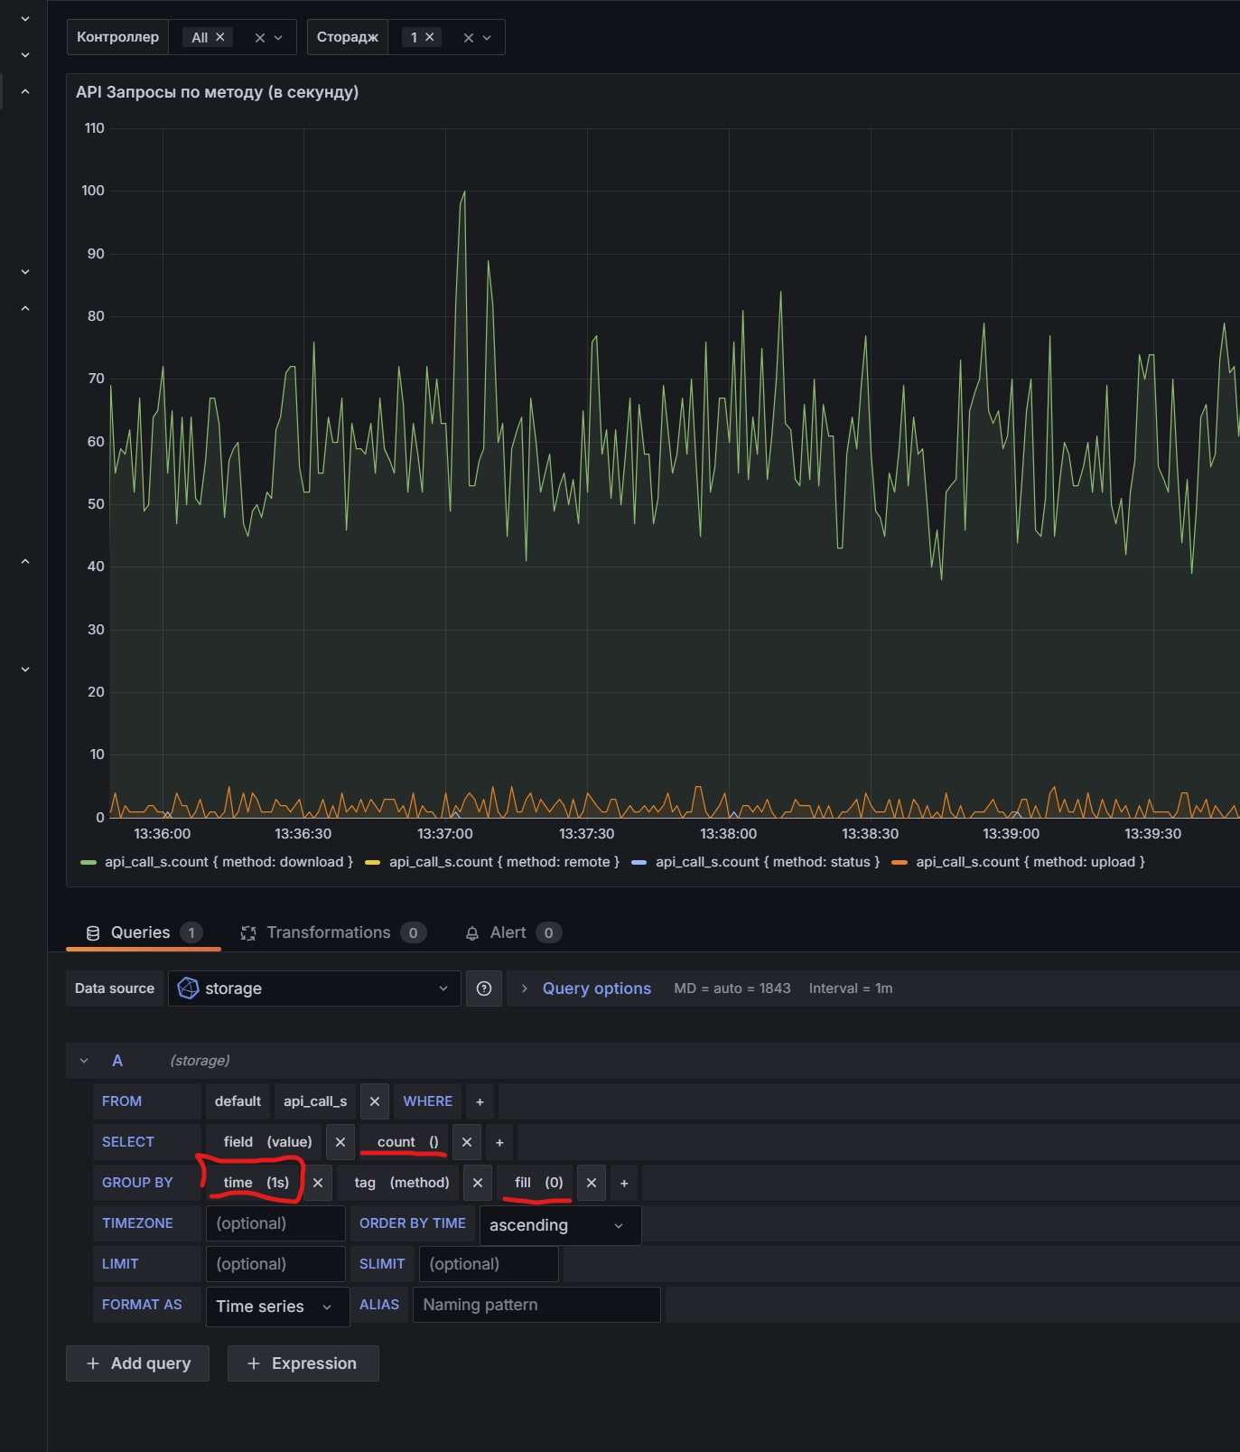This screenshot has height=1452, width=1240.
Task: Add a new SELECT function with plus
Action: [499, 1142]
